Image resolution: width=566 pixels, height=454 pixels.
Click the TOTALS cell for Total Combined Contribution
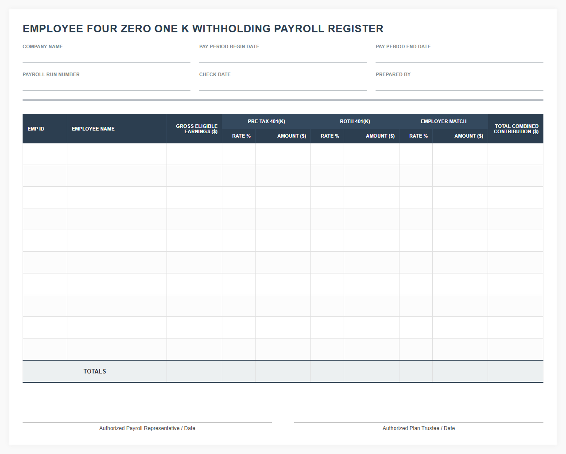[516, 371]
